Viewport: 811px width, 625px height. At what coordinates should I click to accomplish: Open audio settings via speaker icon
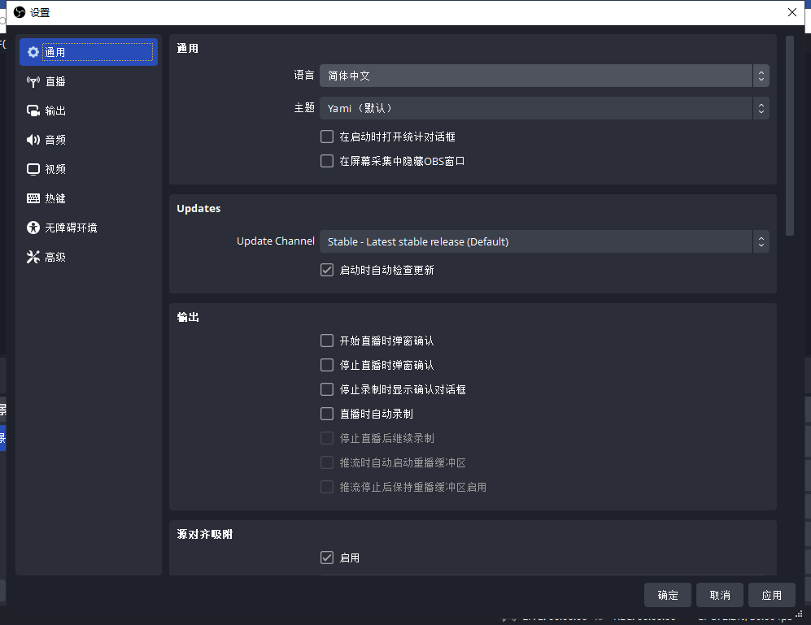[x=33, y=140]
